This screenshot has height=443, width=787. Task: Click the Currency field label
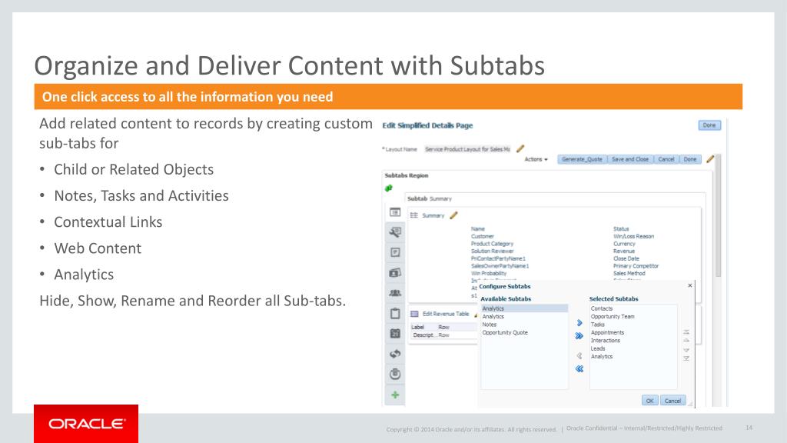[624, 244]
